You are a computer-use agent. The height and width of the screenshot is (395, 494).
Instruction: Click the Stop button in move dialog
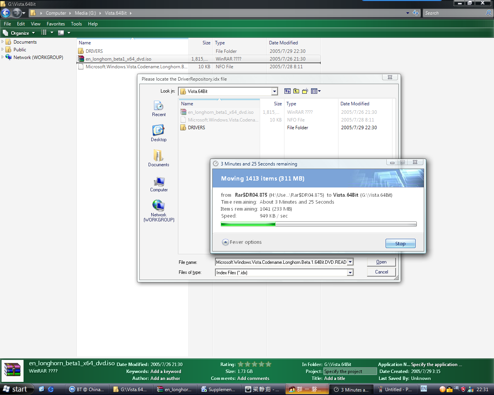click(400, 243)
